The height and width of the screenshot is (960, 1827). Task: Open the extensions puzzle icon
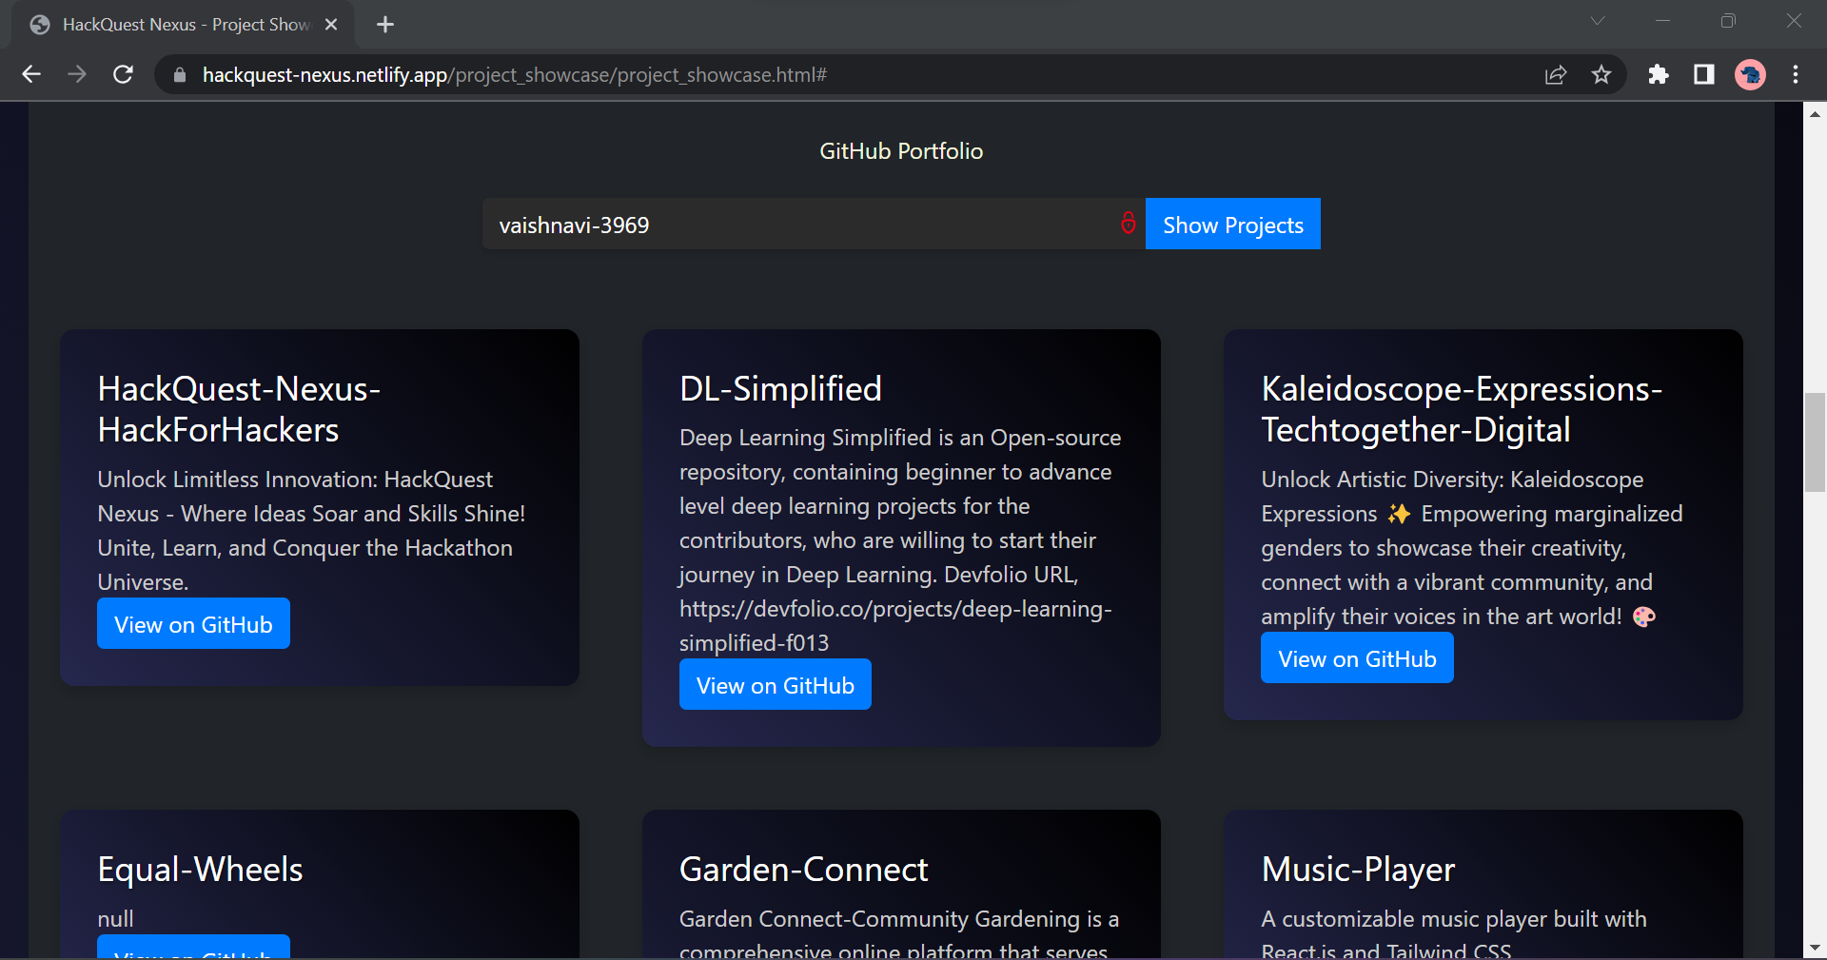1659,74
